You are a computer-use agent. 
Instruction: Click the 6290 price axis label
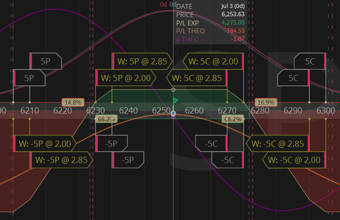click(x=293, y=110)
